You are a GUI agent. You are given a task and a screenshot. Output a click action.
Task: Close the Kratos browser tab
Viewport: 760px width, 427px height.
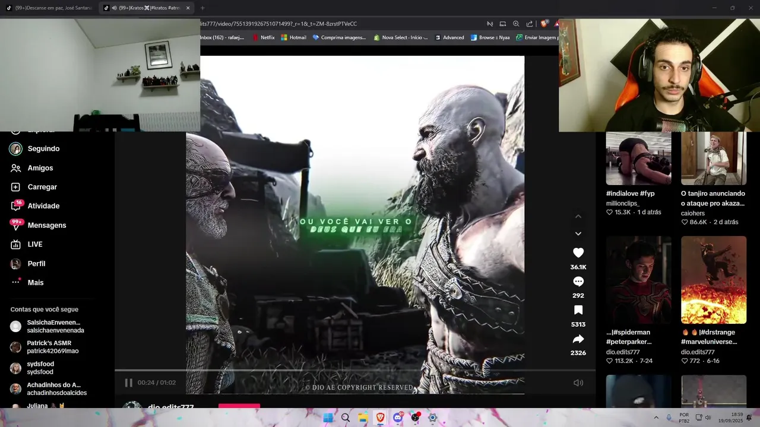coord(188,8)
